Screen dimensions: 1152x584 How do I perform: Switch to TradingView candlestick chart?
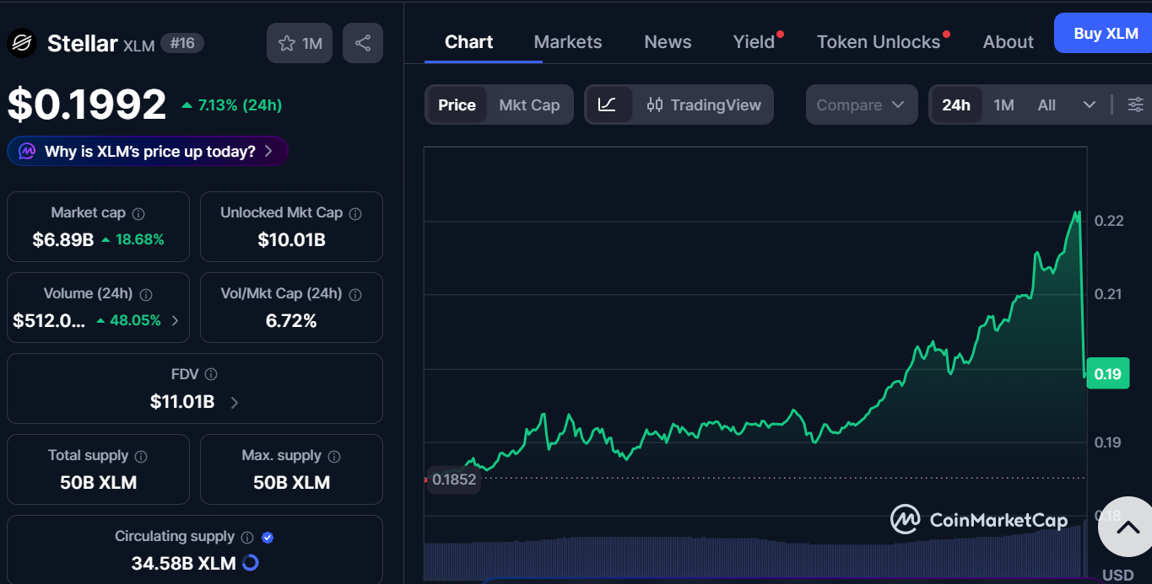click(x=704, y=104)
